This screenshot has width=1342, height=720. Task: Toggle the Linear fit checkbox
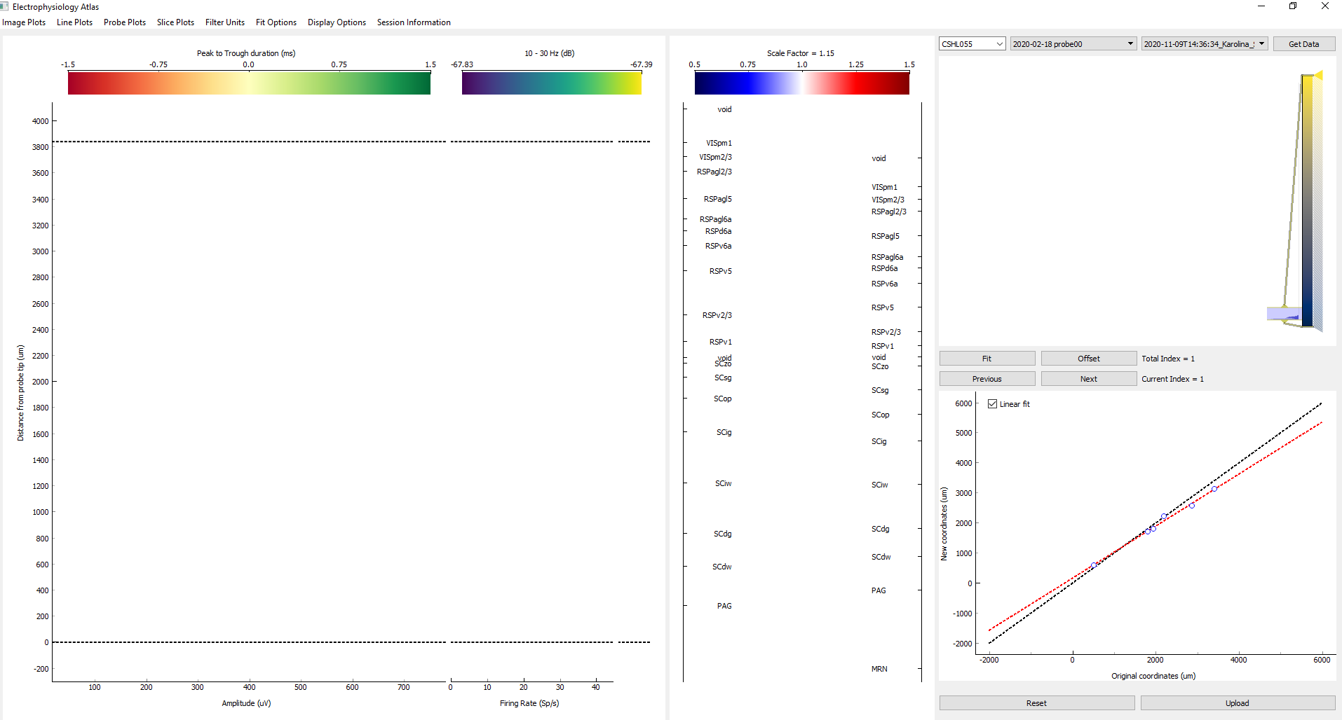[x=993, y=403]
